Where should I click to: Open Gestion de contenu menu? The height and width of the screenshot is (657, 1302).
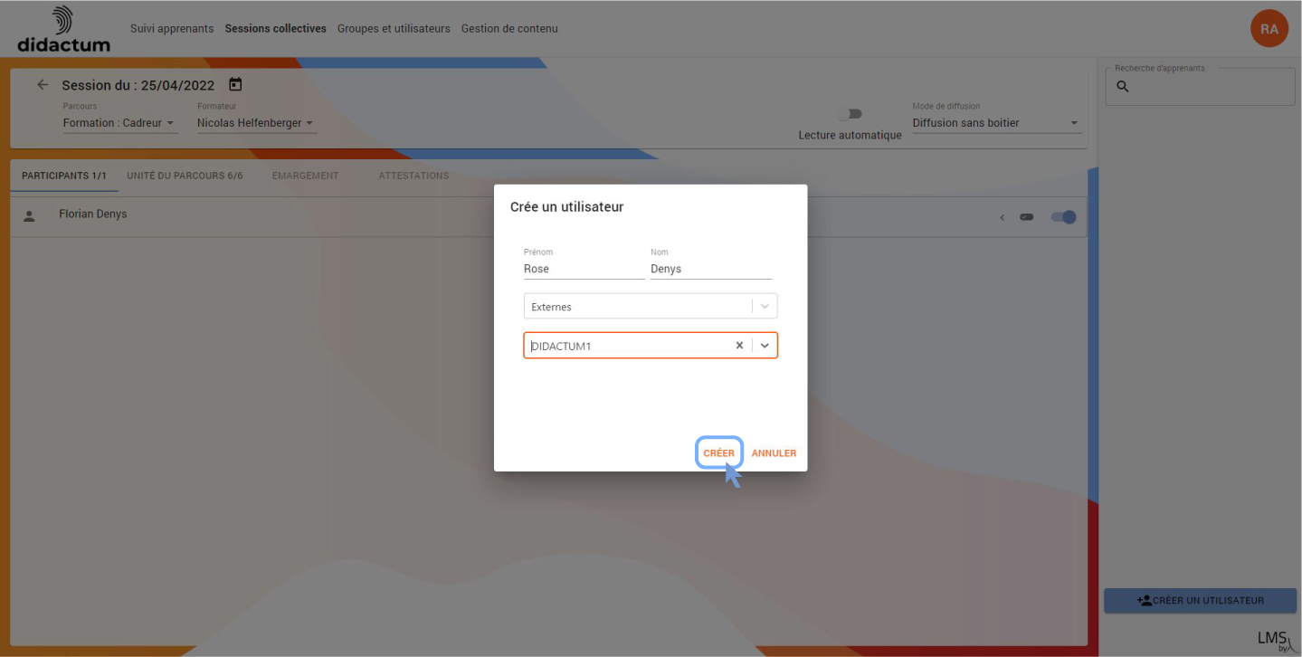509,29
